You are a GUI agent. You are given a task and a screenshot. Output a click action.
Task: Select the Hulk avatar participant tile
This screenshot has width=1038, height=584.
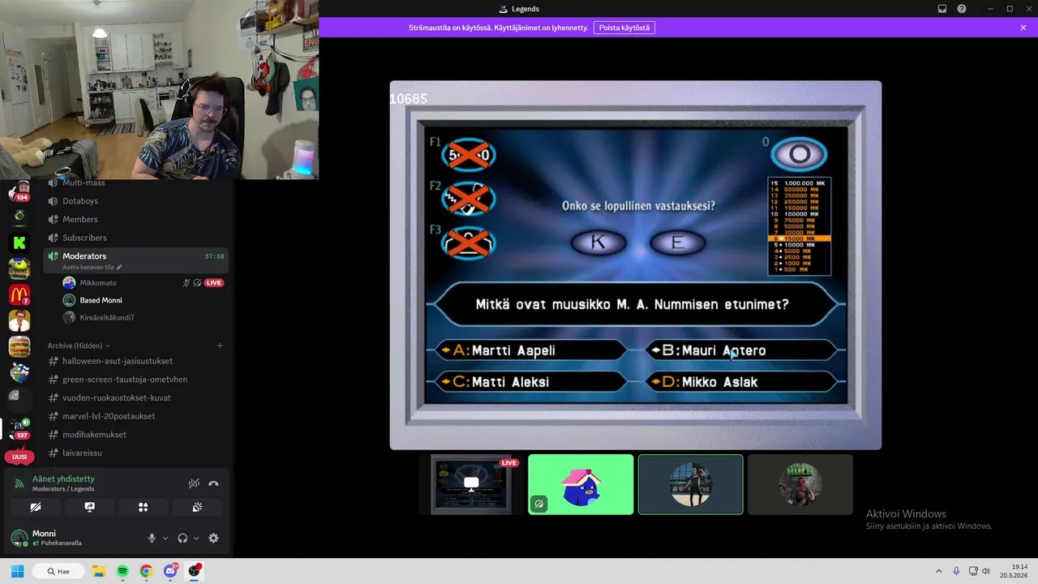pos(800,484)
